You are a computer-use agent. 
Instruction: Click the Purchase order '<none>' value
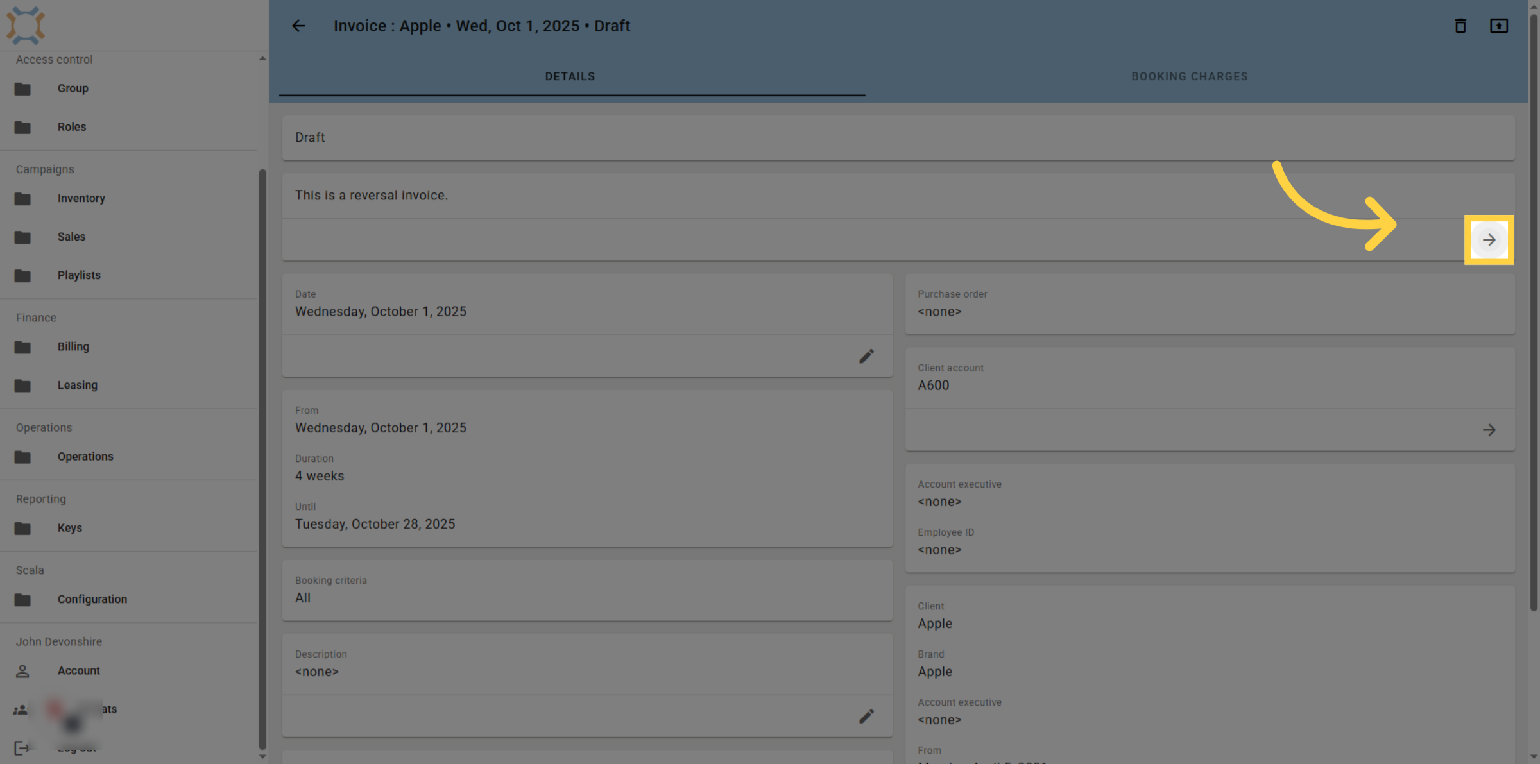(x=939, y=312)
